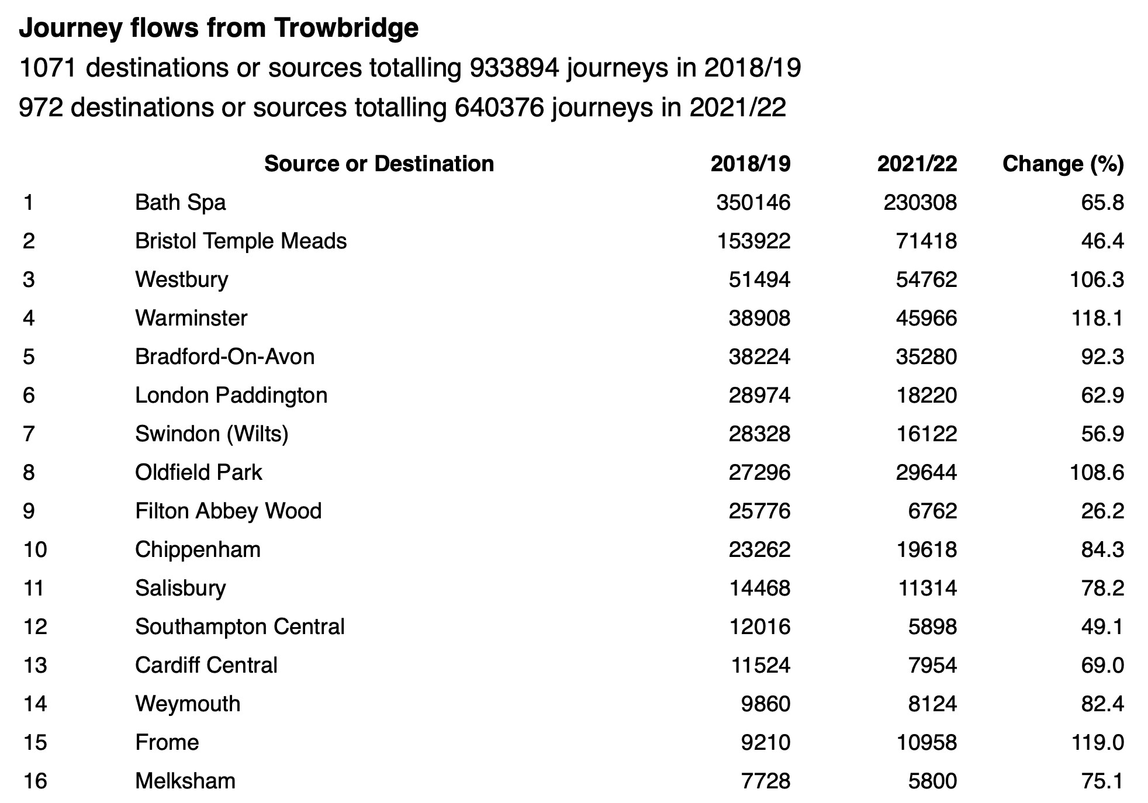Viewport: 1148px width, 803px height.
Task: Click Frome's change percentage 119.0
Action: coord(1097,742)
